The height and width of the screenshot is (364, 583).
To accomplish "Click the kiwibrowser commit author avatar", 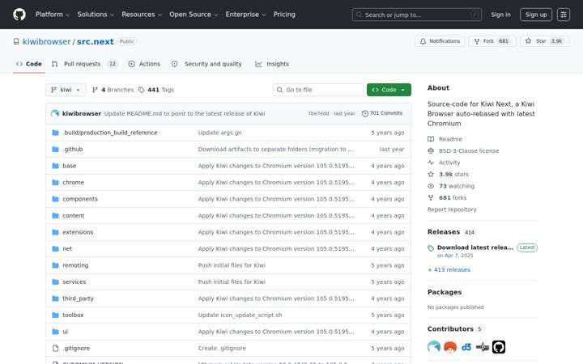I will pyautogui.click(x=55, y=114).
